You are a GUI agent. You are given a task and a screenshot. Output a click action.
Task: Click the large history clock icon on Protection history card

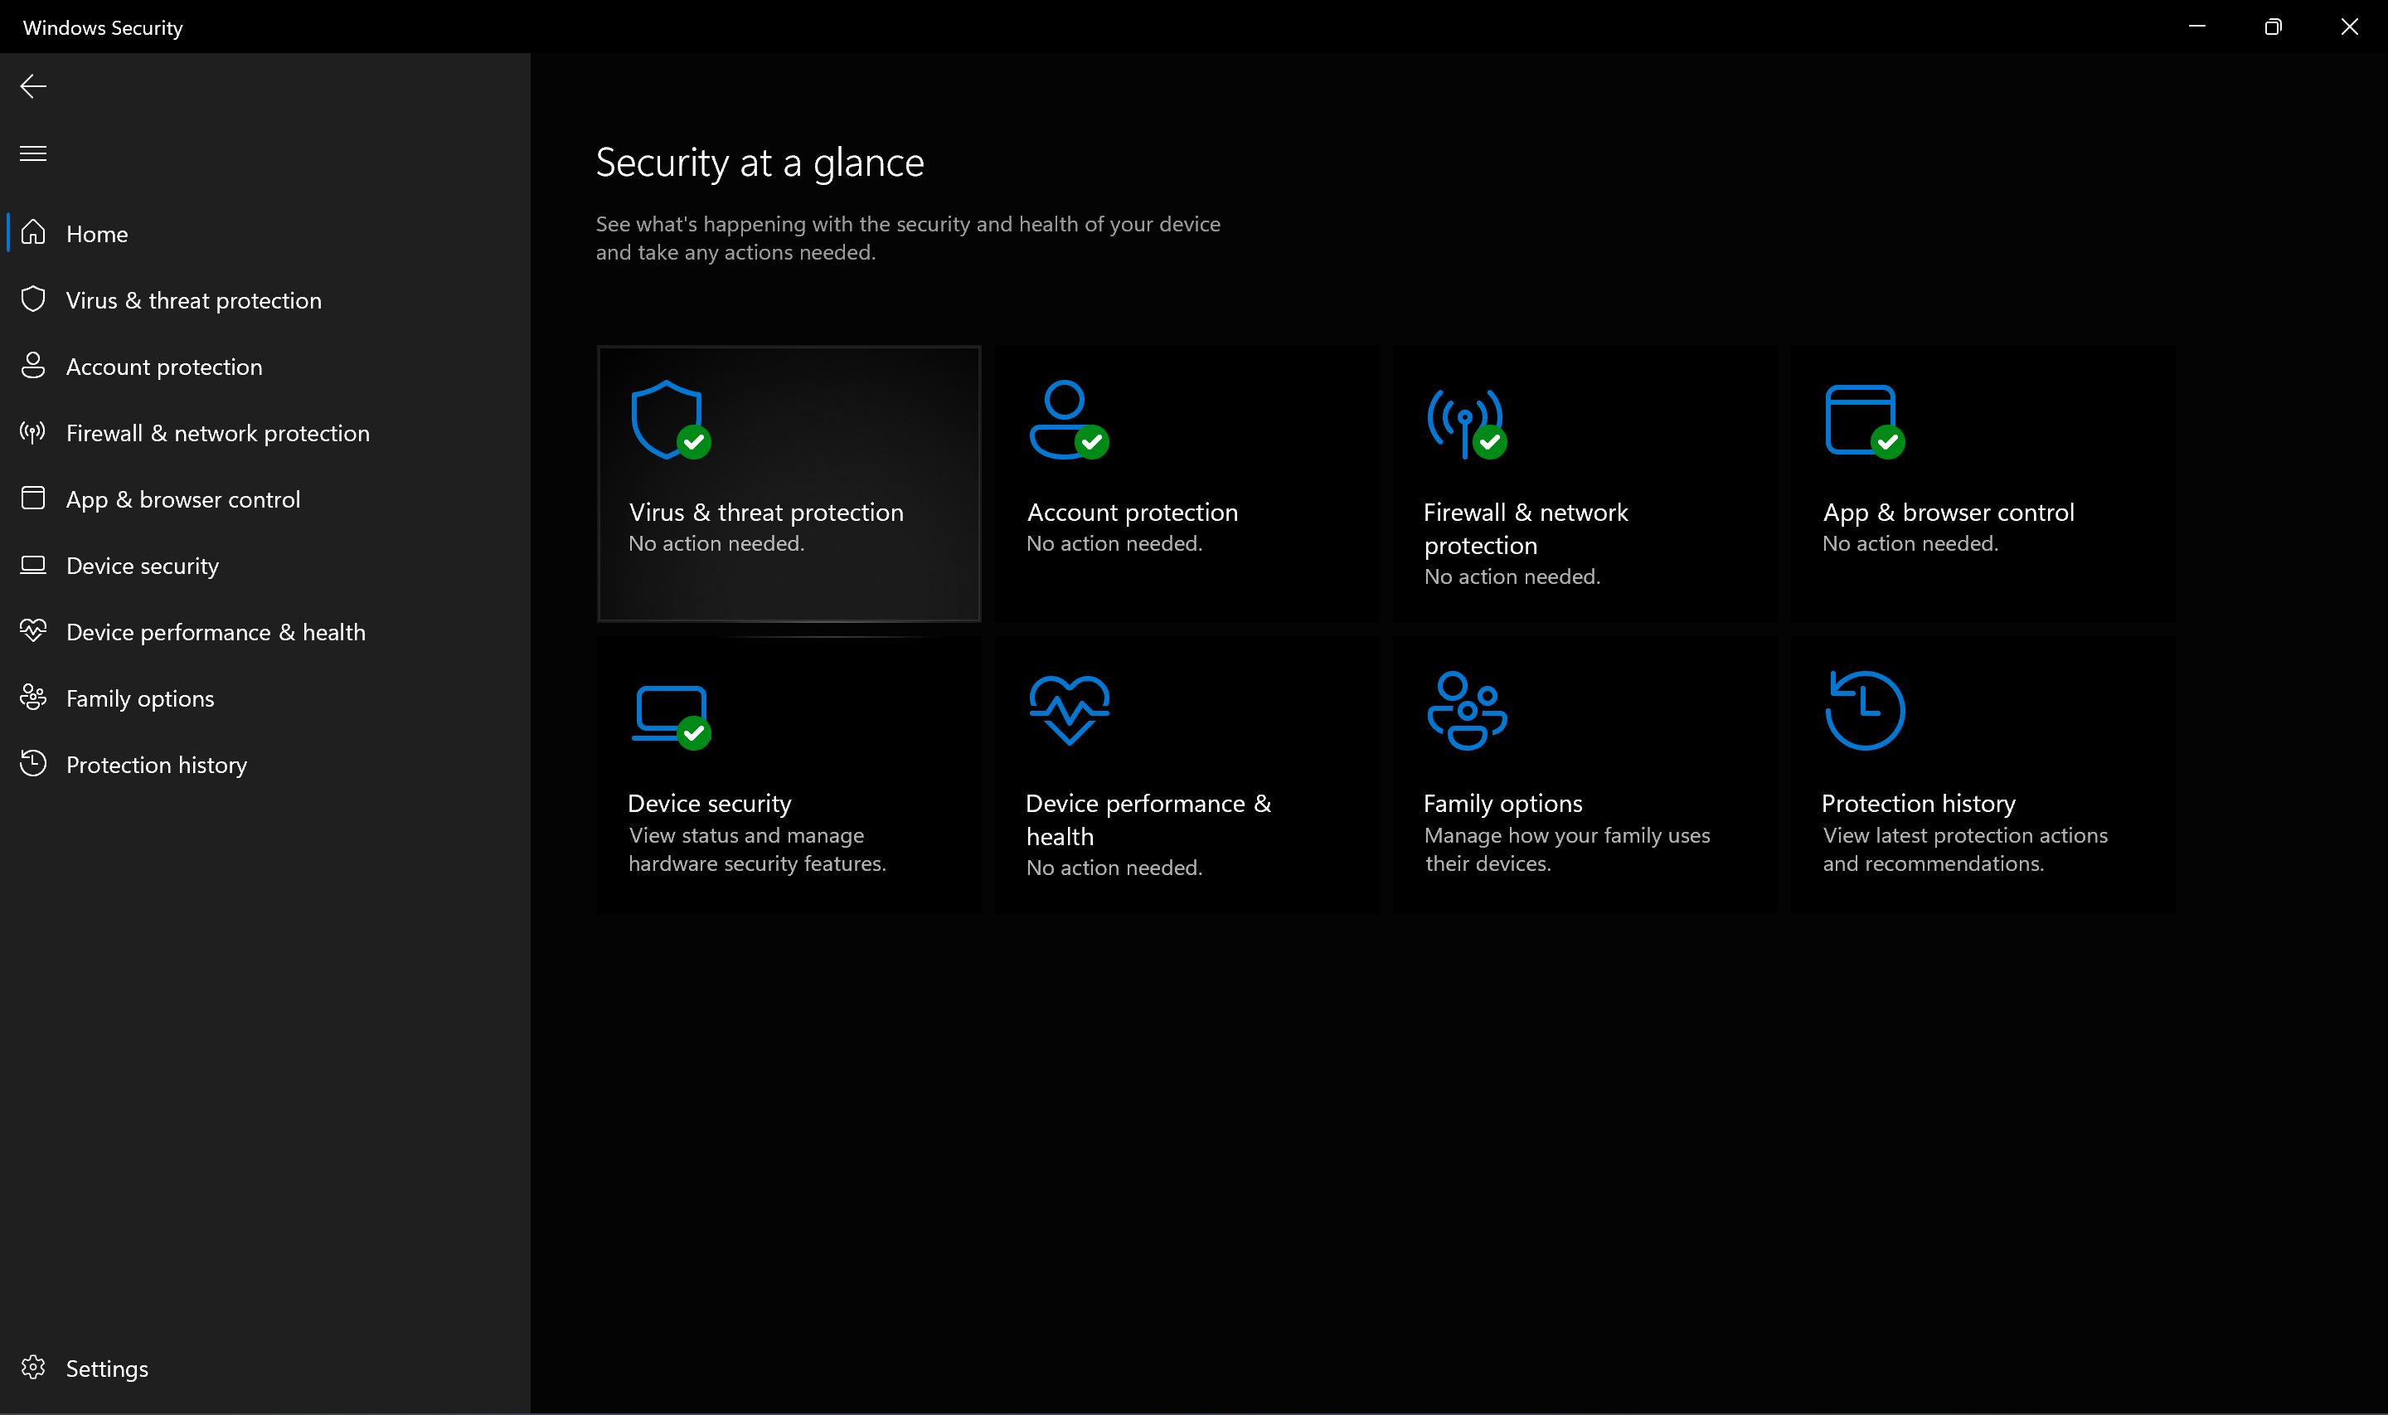click(1865, 712)
